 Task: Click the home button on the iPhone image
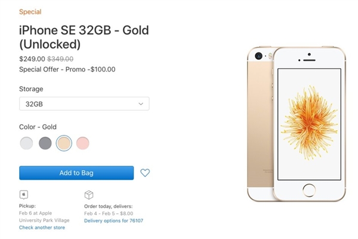pyautogui.click(x=309, y=191)
